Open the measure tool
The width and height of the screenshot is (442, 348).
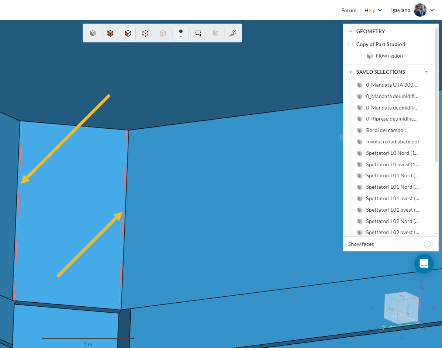233,33
